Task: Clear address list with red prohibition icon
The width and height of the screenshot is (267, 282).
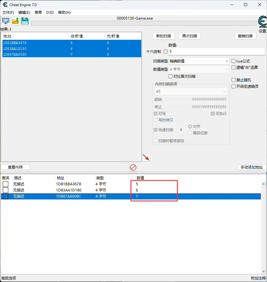Action: tap(133, 167)
